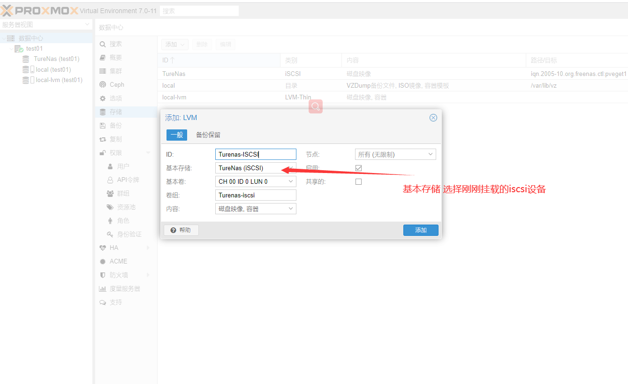Select the local-lvm table row

pyautogui.click(x=393, y=98)
